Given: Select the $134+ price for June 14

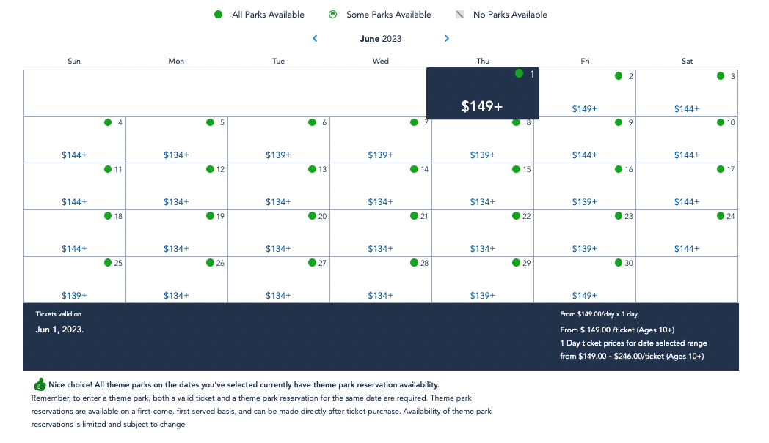Looking at the screenshot, I should 380,202.
